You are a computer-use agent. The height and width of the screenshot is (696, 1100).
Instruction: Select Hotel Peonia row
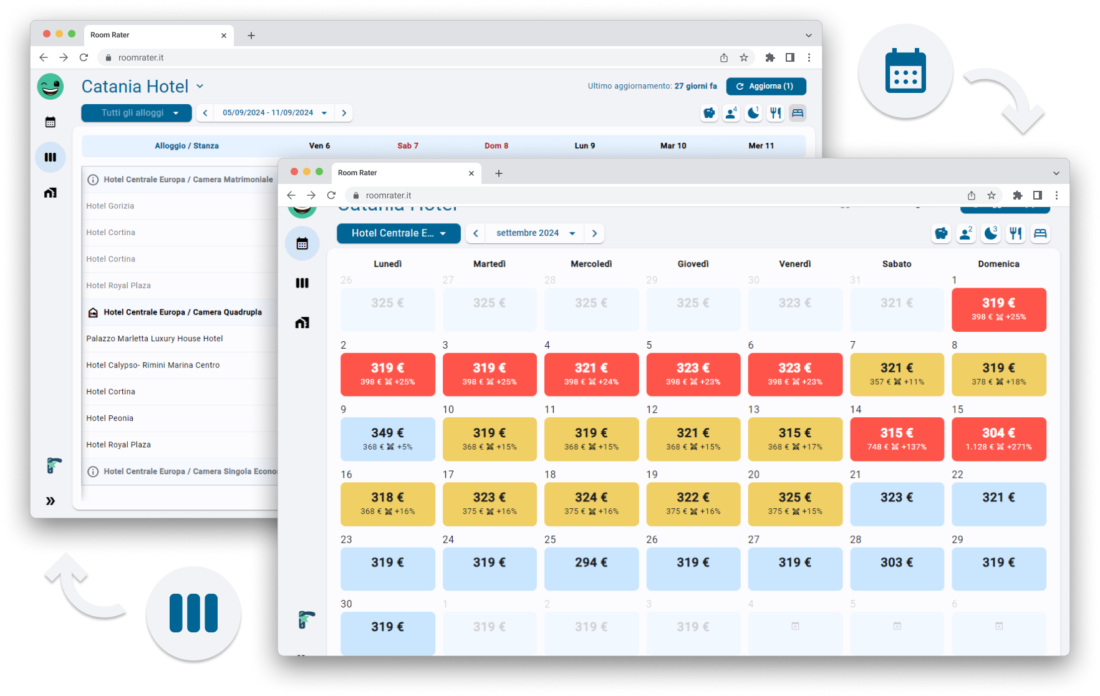coord(180,418)
